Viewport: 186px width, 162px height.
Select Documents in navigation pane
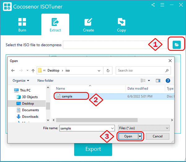click(x=30, y=110)
